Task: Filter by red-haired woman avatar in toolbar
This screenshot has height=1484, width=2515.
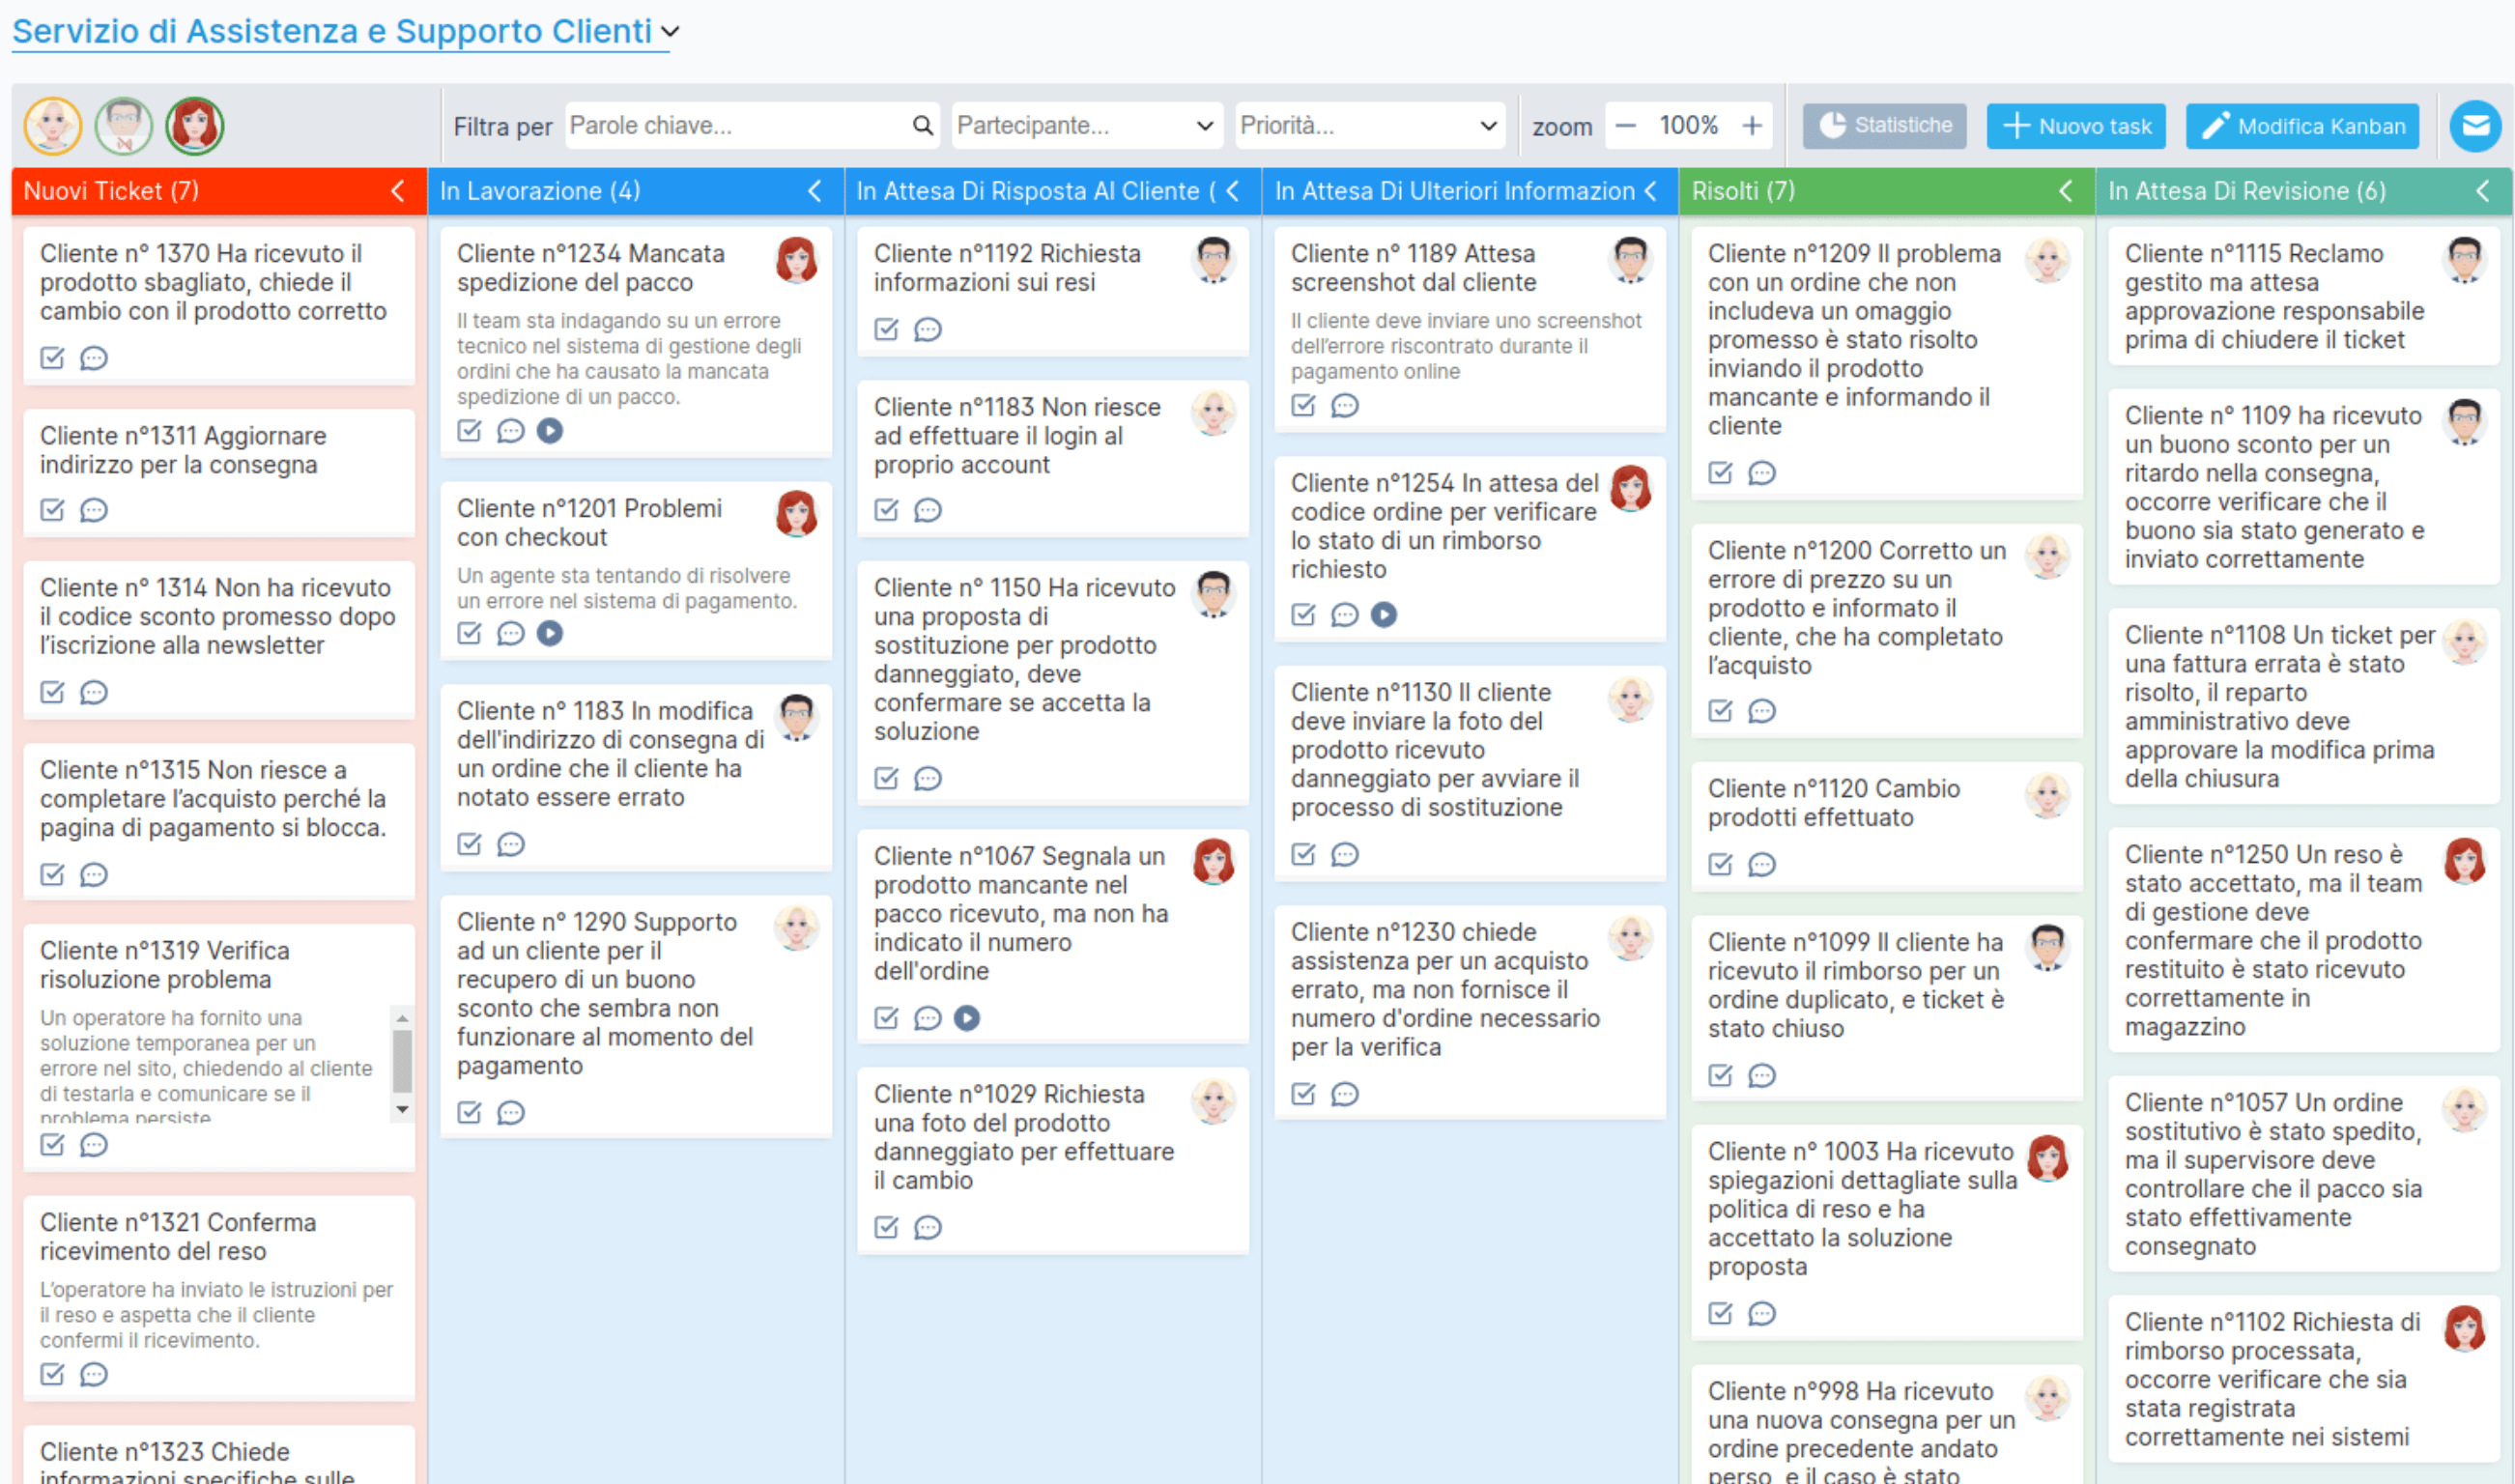Action: (x=195, y=126)
